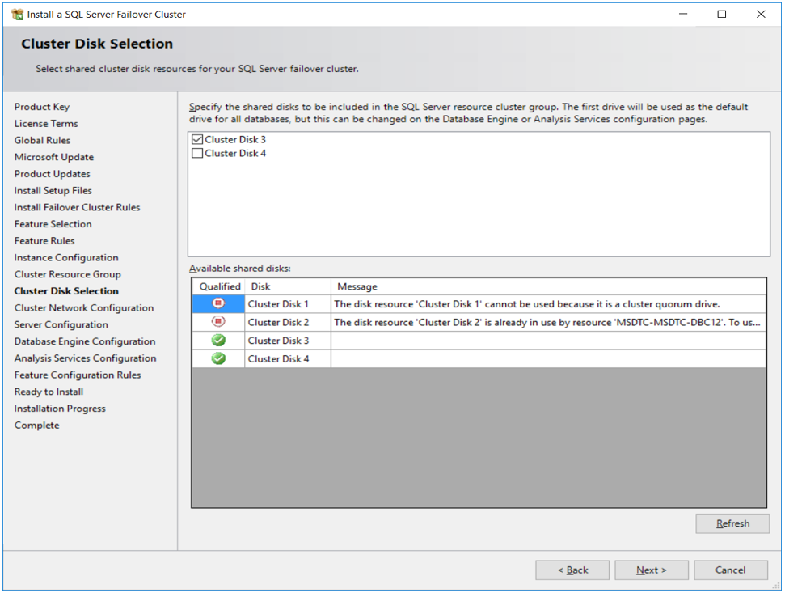Minimize the installer window
785x593 pixels.
[x=683, y=14]
